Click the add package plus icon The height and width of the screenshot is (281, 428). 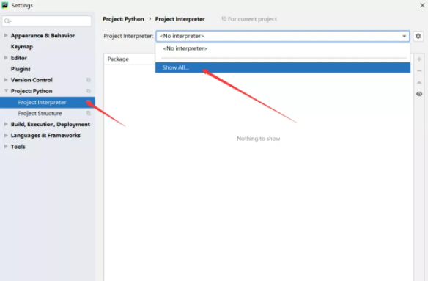point(419,59)
